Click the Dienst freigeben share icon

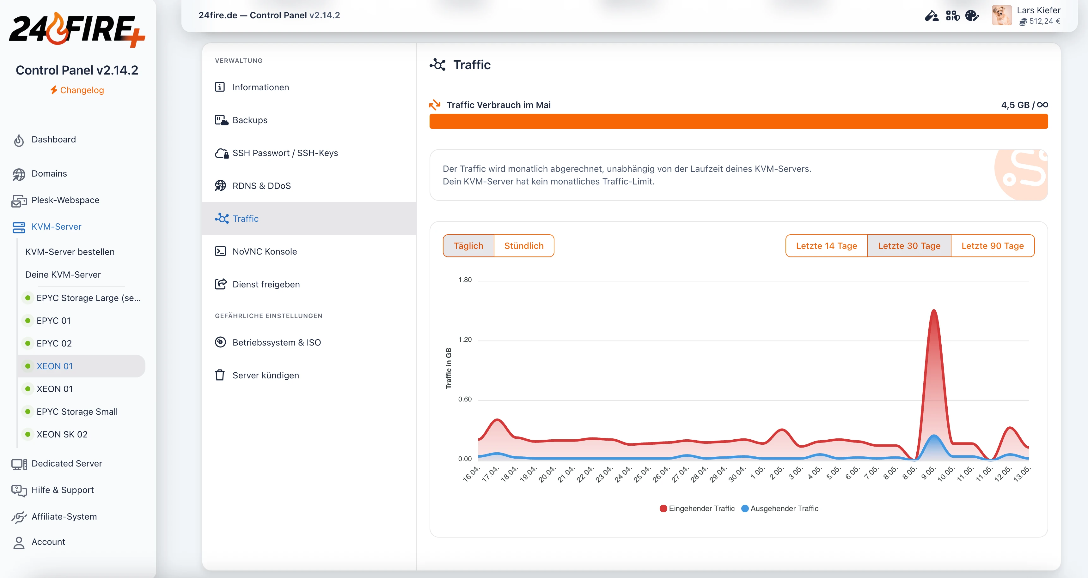click(220, 284)
